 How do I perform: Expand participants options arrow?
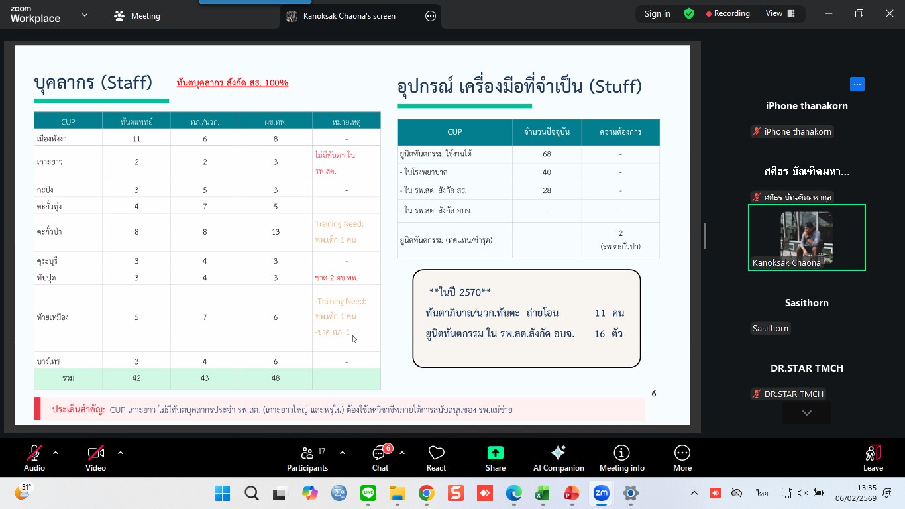pos(343,453)
